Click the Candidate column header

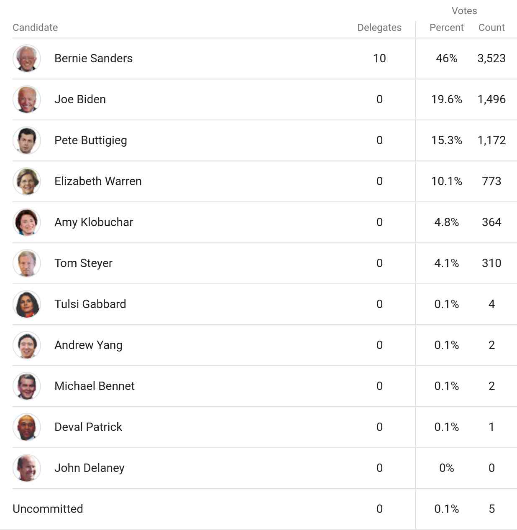(x=35, y=28)
